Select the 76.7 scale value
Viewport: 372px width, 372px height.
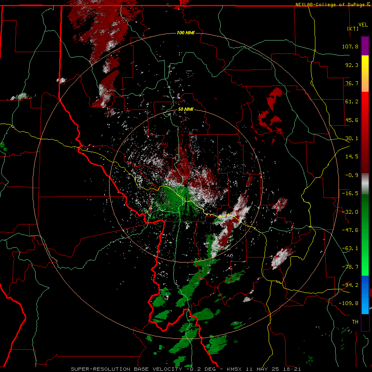click(x=352, y=83)
